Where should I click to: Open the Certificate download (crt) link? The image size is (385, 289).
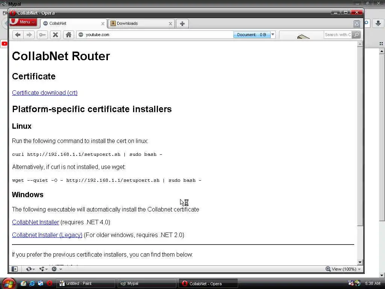click(x=45, y=93)
